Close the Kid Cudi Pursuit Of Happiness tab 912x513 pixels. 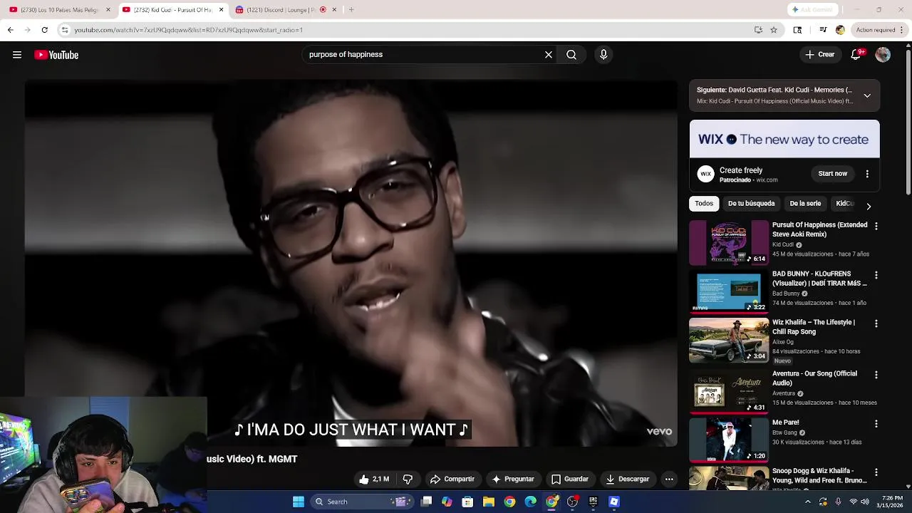coord(221,10)
